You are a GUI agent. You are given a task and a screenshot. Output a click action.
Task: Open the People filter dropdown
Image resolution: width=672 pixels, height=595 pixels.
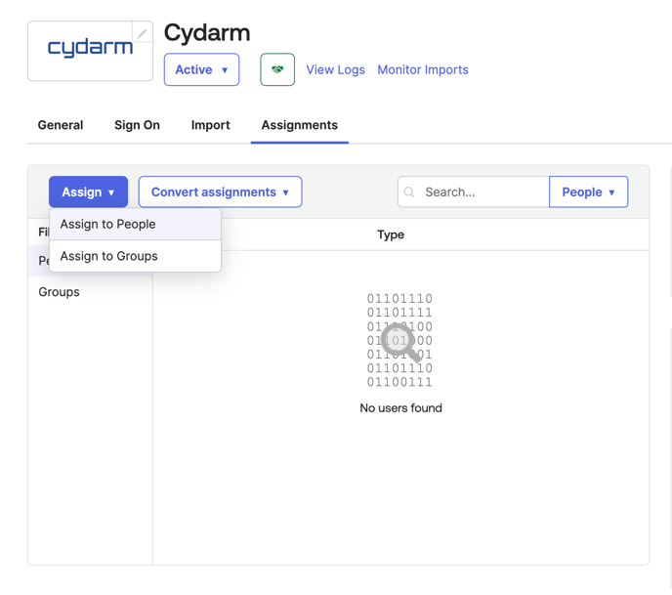tap(588, 192)
